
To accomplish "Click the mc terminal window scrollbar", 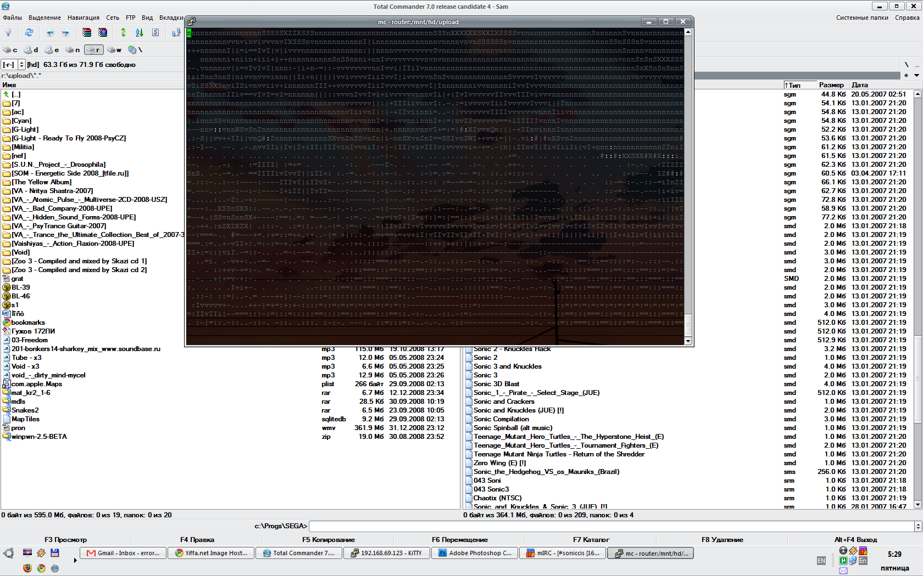I will (688, 187).
